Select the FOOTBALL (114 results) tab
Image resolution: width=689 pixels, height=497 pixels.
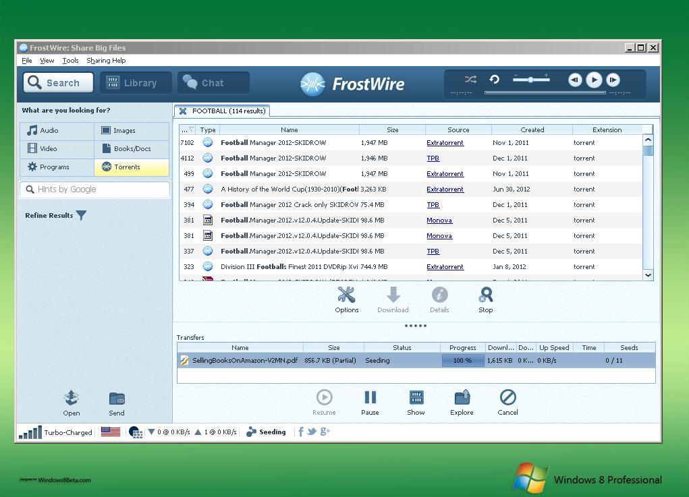pyautogui.click(x=222, y=111)
